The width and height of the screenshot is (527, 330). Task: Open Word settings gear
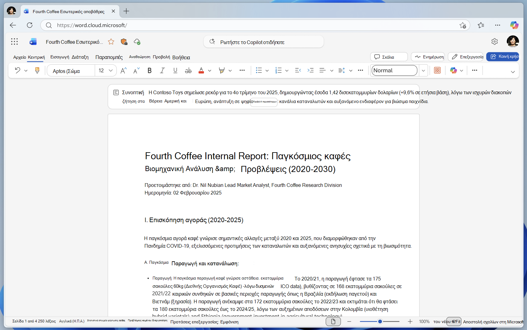tap(494, 42)
